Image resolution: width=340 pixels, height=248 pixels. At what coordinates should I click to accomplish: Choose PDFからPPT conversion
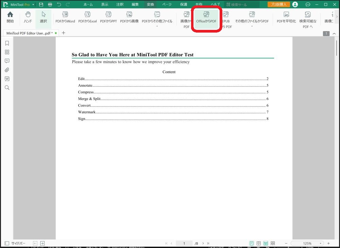point(108,17)
